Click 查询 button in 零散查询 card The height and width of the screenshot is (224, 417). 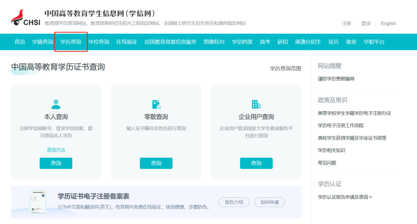[156, 163]
